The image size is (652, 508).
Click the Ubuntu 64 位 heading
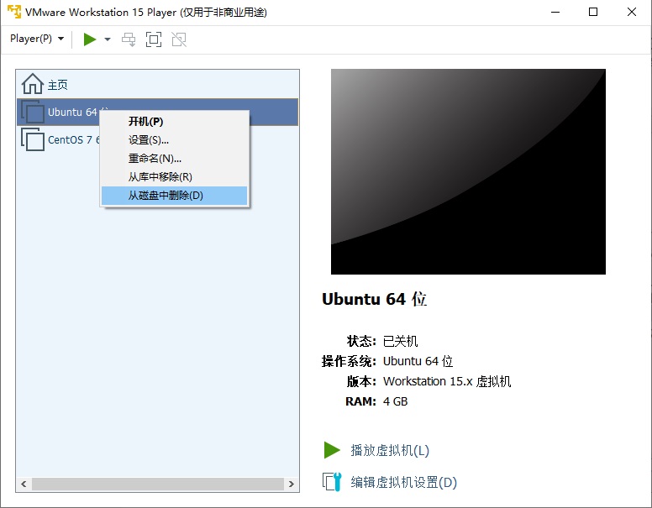coord(374,299)
